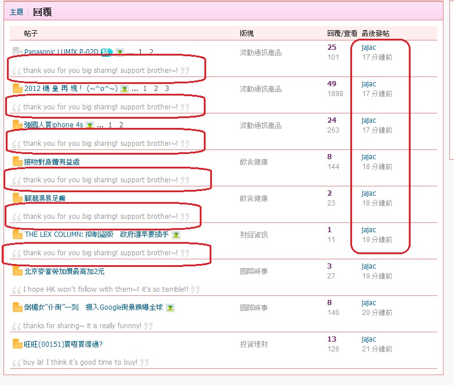The image size is (454, 385).
Task: Open page 2 of Panasonic LUMIX thread
Action: pos(151,52)
